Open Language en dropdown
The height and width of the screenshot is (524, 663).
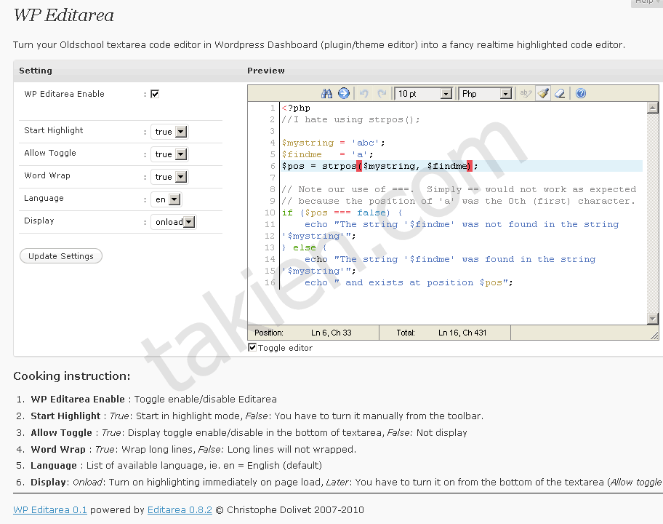[x=166, y=199]
